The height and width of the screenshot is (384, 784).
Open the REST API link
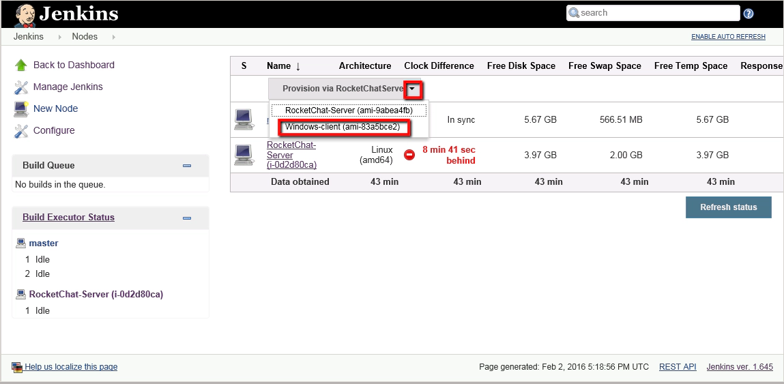pyautogui.click(x=677, y=367)
